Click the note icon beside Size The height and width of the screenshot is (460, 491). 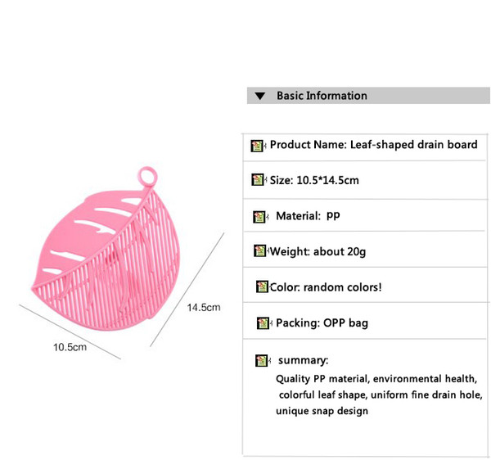coord(258,180)
